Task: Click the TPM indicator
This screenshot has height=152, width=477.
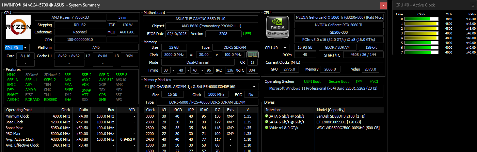Action: pyautogui.click(x=359, y=82)
